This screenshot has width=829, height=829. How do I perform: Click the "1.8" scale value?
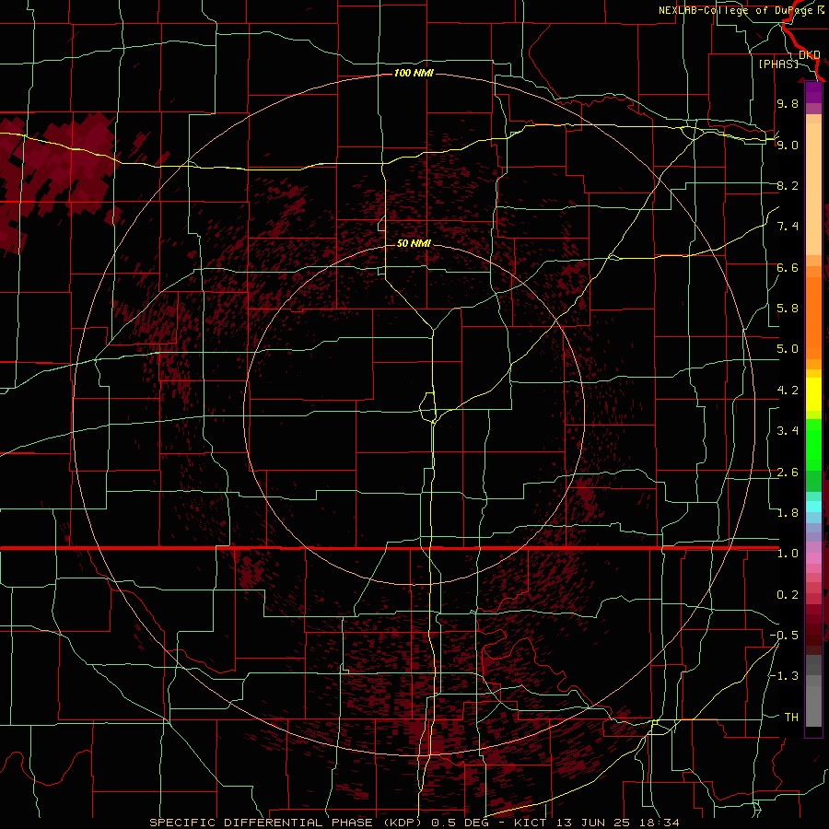(788, 513)
